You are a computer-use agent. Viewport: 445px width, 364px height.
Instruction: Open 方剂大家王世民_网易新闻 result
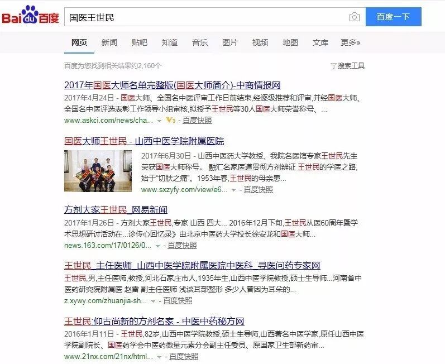(x=116, y=210)
